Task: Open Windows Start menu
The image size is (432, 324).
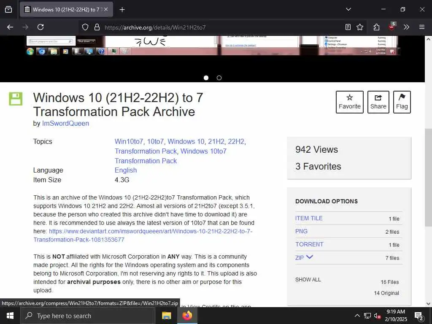Action: (x=10, y=316)
